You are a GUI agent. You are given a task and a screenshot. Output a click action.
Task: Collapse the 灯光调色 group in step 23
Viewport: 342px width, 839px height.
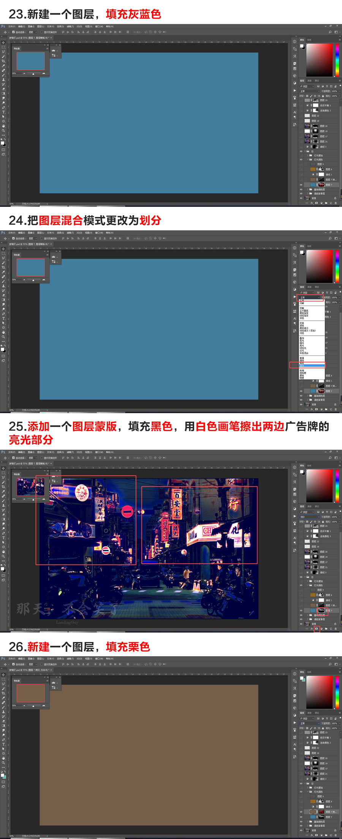(308, 160)
